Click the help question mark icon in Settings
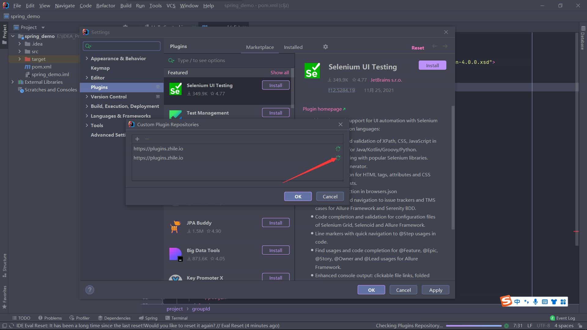This screenshot has height=330, width=587. coord(90,290)
